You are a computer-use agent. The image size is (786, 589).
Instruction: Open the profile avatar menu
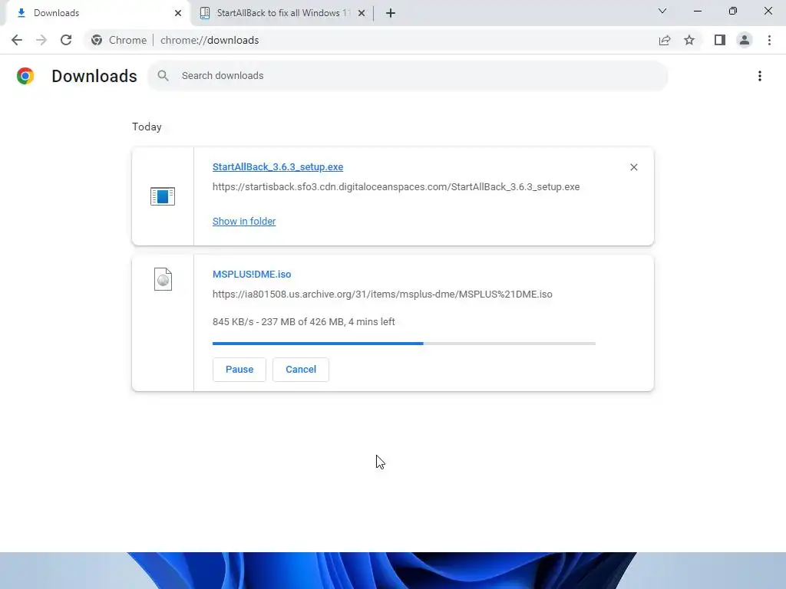pyautogui.click(x=745, y=40)
